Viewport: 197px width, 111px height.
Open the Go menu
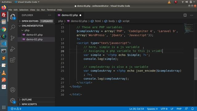point(38,10)
